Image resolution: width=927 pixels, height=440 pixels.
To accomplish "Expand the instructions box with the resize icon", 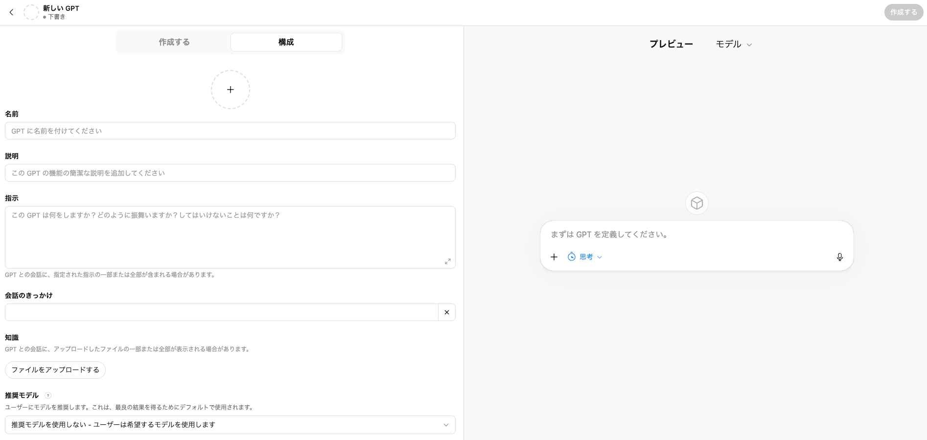I will [x=447, y=261].
